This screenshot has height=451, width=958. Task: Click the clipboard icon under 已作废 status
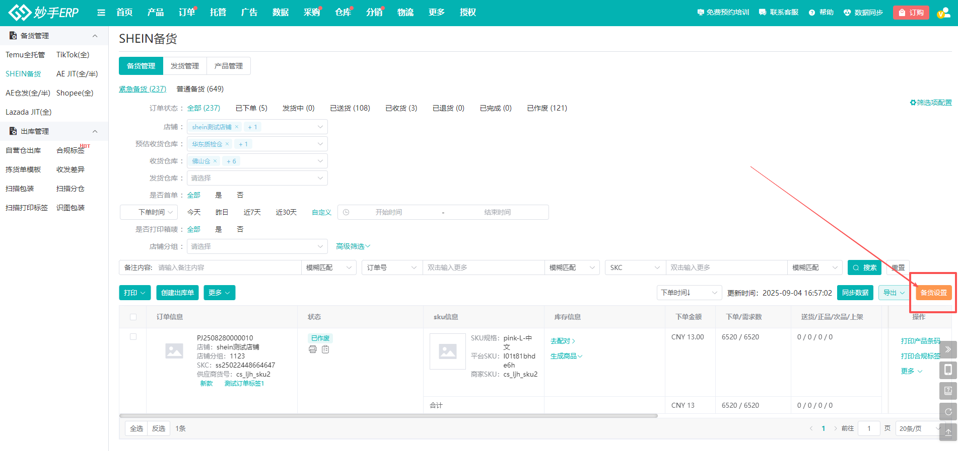coord(325,349)
